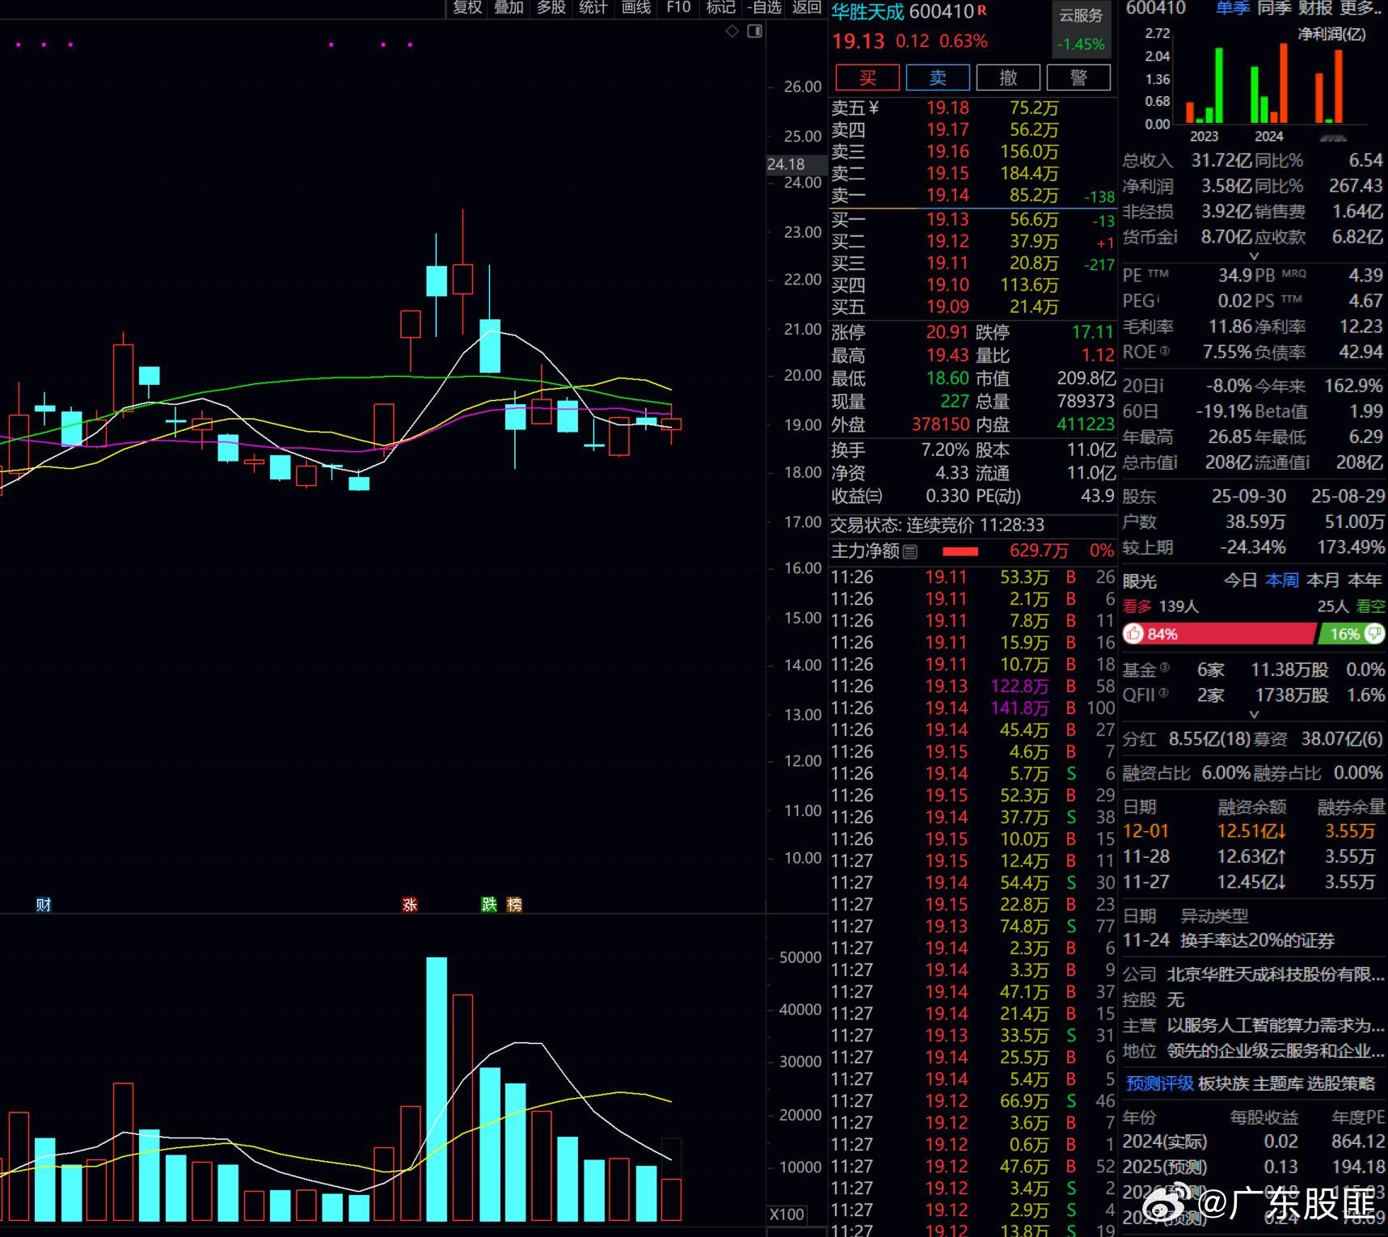Click the red 84% bullish sentiment bar

click(1220, 634)
